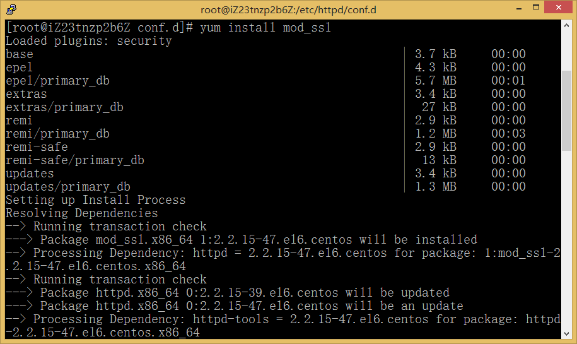Click the 'updates/primary_db' repository entry

click(x=68, y=187)
